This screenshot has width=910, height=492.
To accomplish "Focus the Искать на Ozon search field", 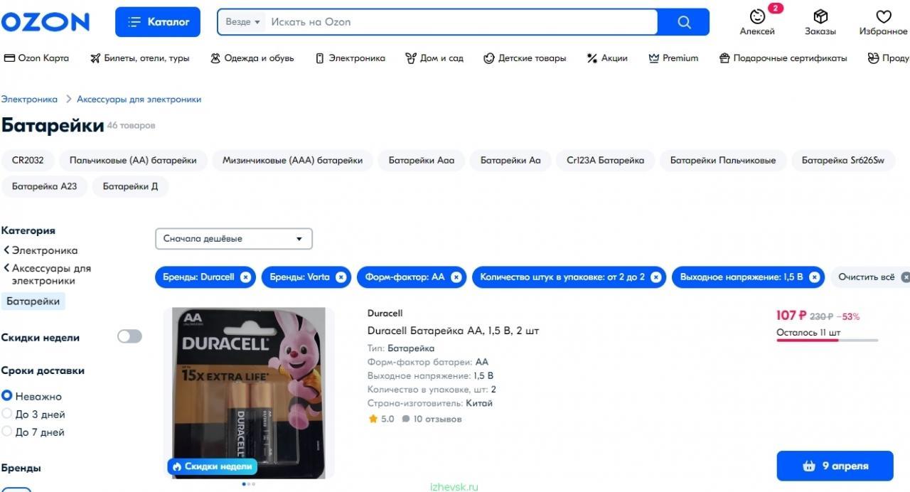I will (461, 22).
